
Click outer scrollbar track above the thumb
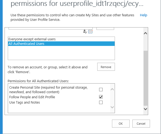(145, 43)
